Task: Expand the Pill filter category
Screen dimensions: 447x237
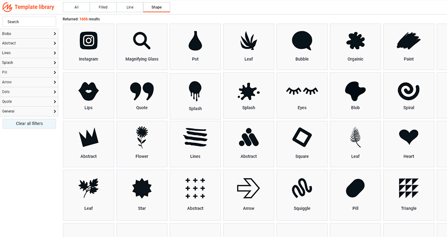Action: pos(29,73)
